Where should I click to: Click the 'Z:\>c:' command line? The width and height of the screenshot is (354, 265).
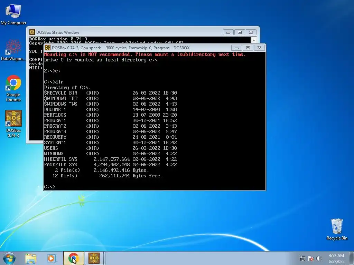pyautogui.click(x=52, y=71)
